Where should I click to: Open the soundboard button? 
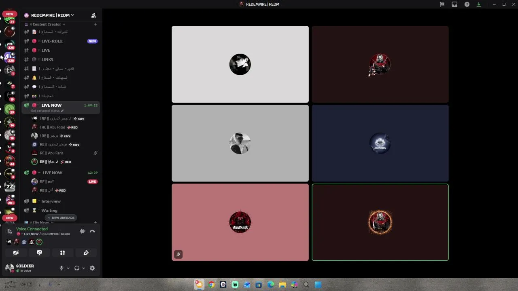click(x=86, y=253)
